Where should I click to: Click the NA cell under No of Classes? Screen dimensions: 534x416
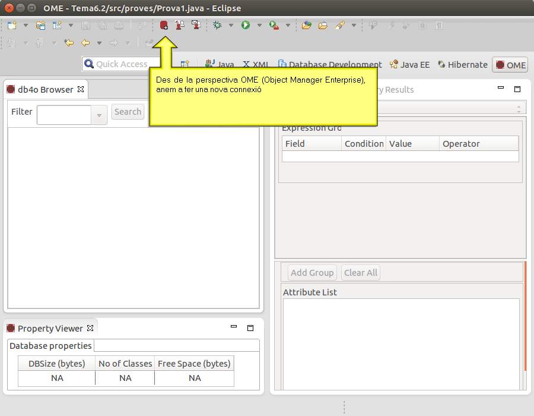click(125, 378)
